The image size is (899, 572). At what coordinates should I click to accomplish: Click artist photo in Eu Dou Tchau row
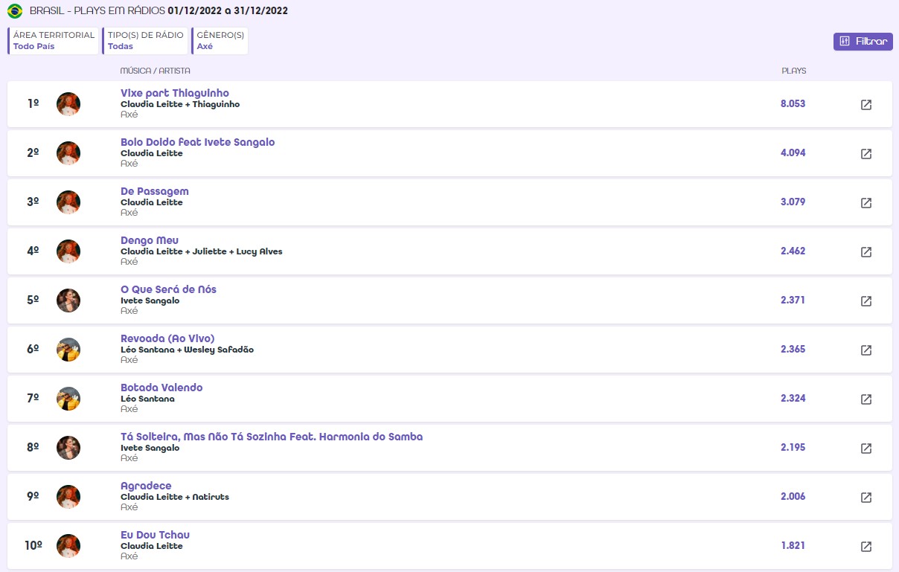(x=68, y=546)
